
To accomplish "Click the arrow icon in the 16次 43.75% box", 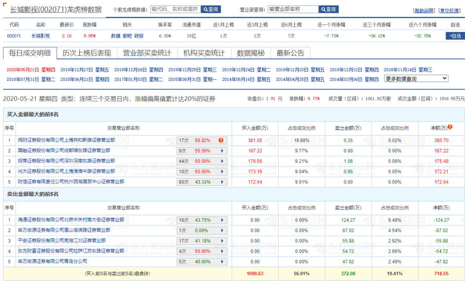I will (x=222, y=220).
